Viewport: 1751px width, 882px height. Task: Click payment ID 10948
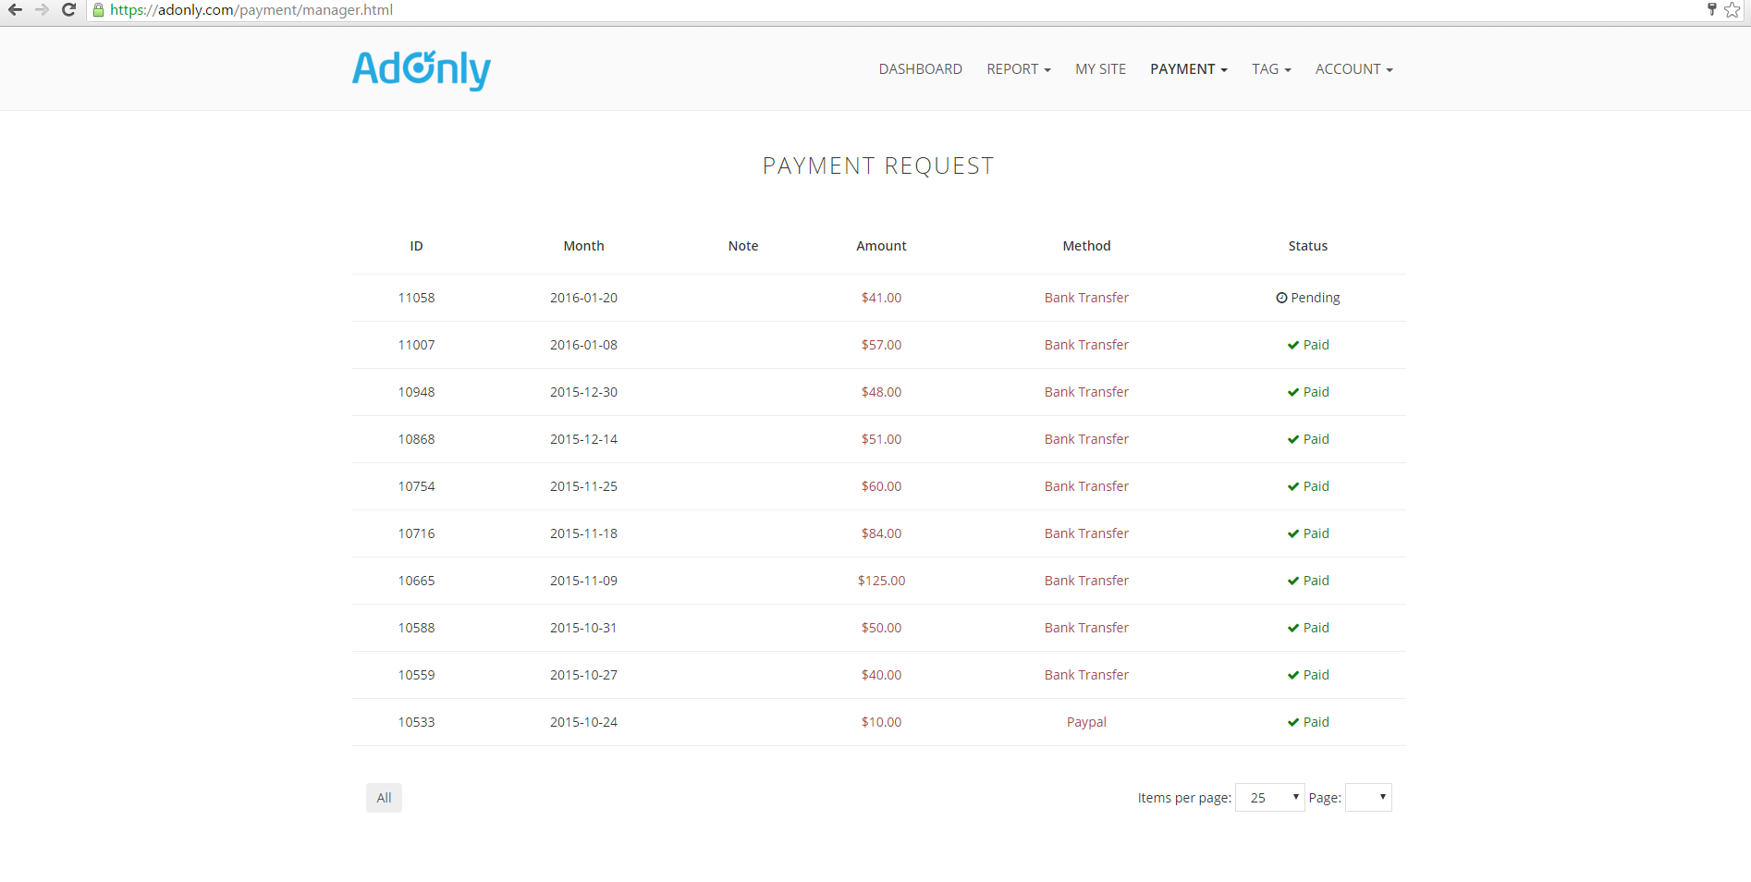pos(417,392)
